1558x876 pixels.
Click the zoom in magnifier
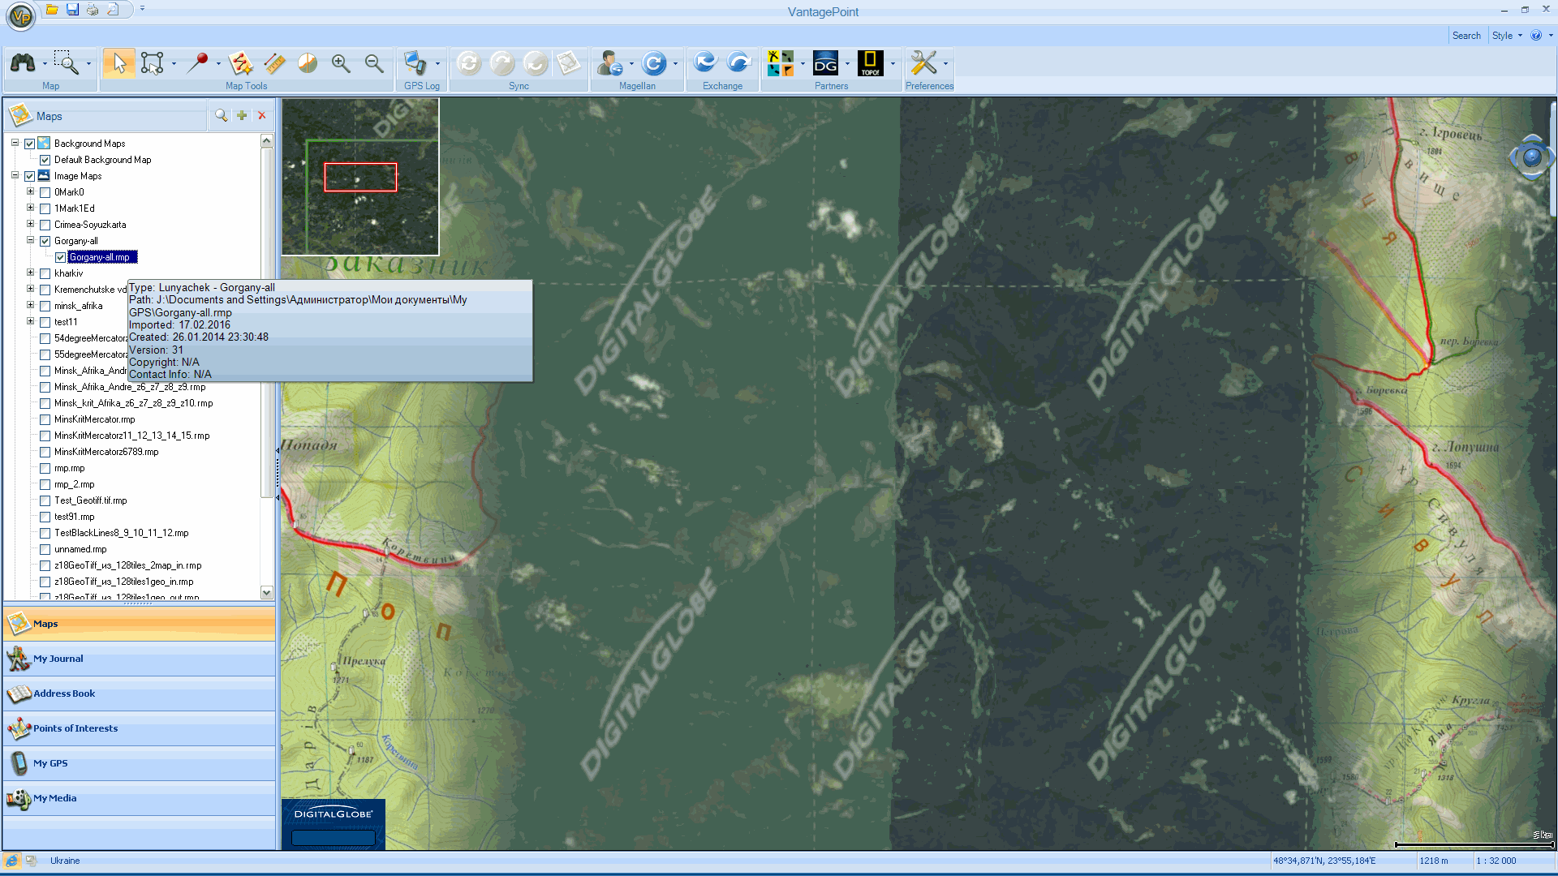tap(340, 63)
